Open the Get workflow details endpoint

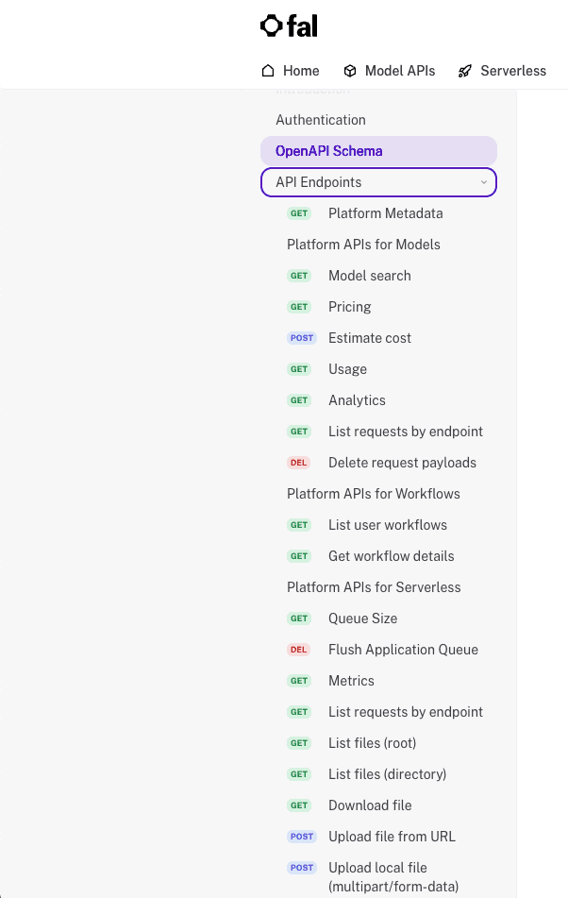tap(392, 556)
